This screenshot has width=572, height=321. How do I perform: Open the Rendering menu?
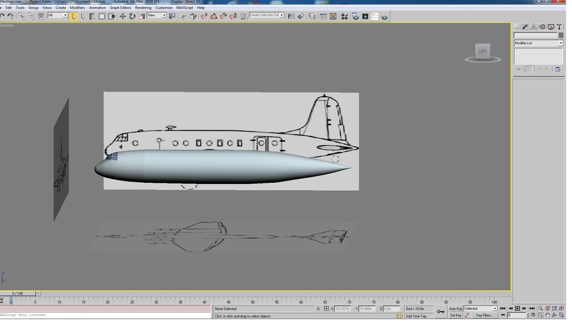(143, 7)
